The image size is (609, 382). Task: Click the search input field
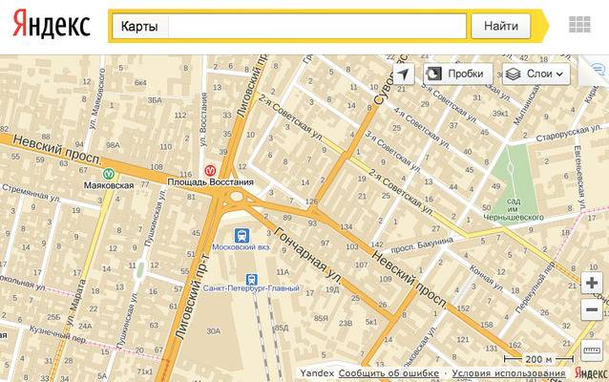click(317, 26)
